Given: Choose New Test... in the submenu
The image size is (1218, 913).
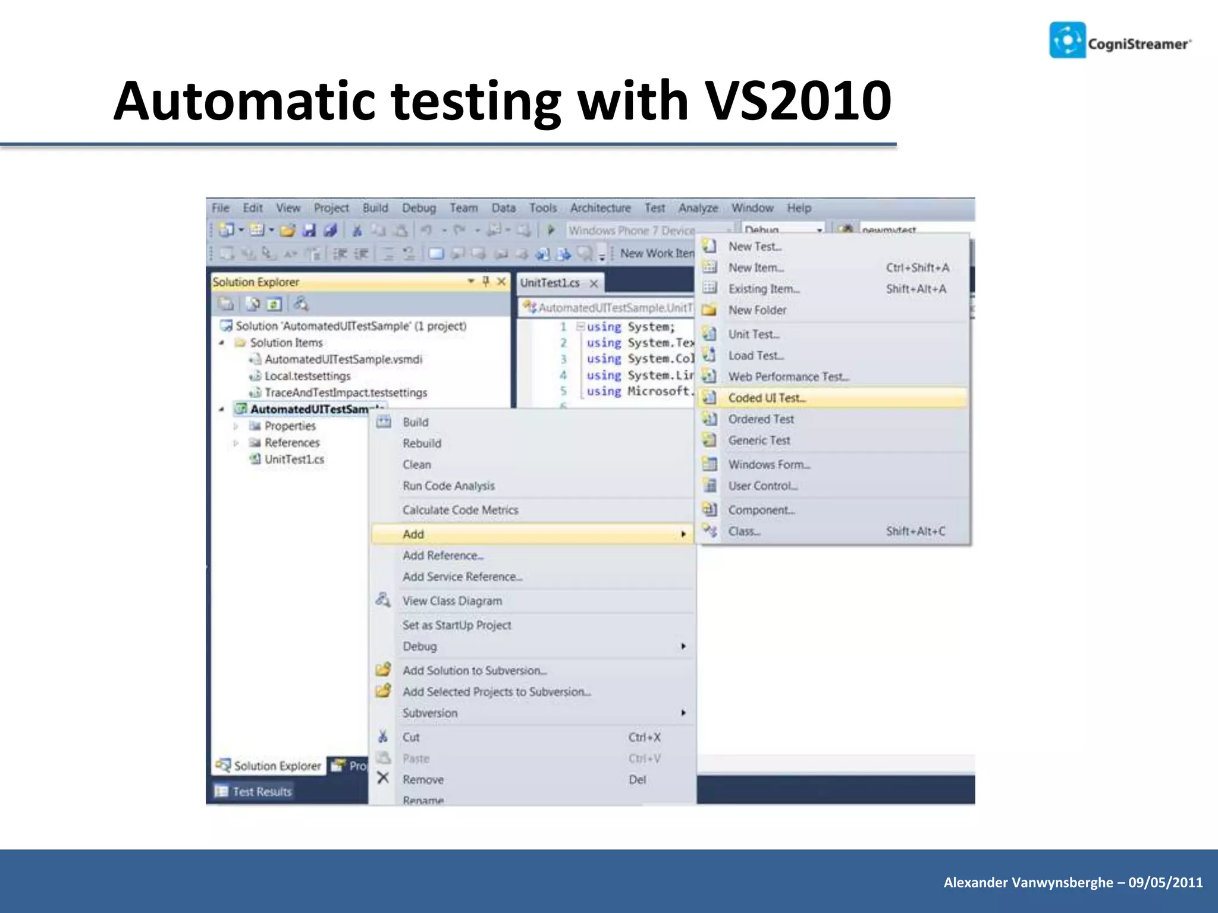Looking at the screenshot, I should point(832,246).
